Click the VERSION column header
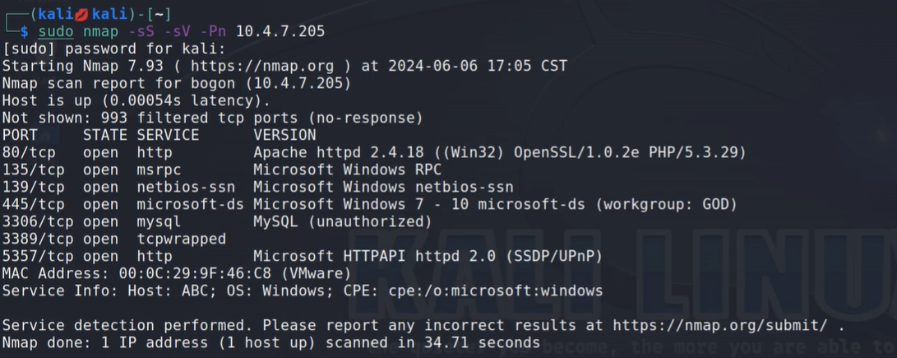The height and width of the screenshot is (358, 897). pyautogui.click(x=284, y=135)
